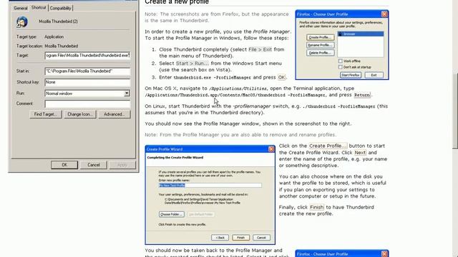Click the greyed Apply button

122,165
